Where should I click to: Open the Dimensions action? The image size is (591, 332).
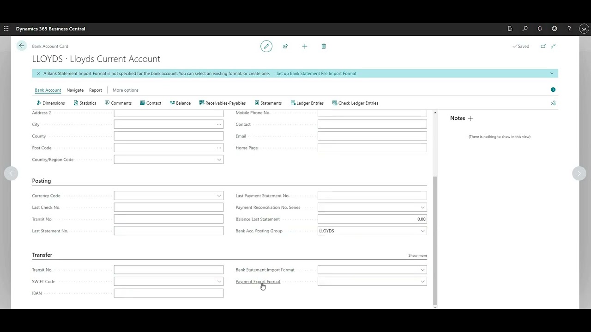pyautogui.click(x=50, y=103)
